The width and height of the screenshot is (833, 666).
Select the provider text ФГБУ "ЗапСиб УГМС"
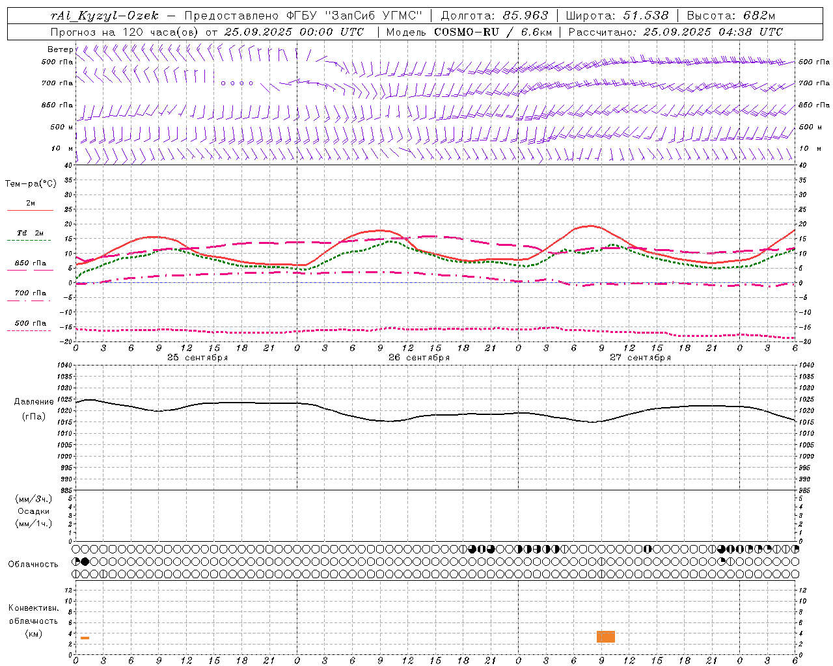354,16
